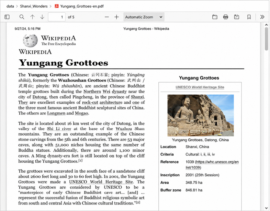Click '2001 (25th Session)' inscription value
Image resolution: width=270 pixels, height=211 pixels.
pyautogui.click(x=202, y=175)
